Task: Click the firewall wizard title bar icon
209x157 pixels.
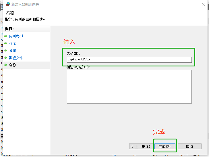Action: (x=8, y=4)
